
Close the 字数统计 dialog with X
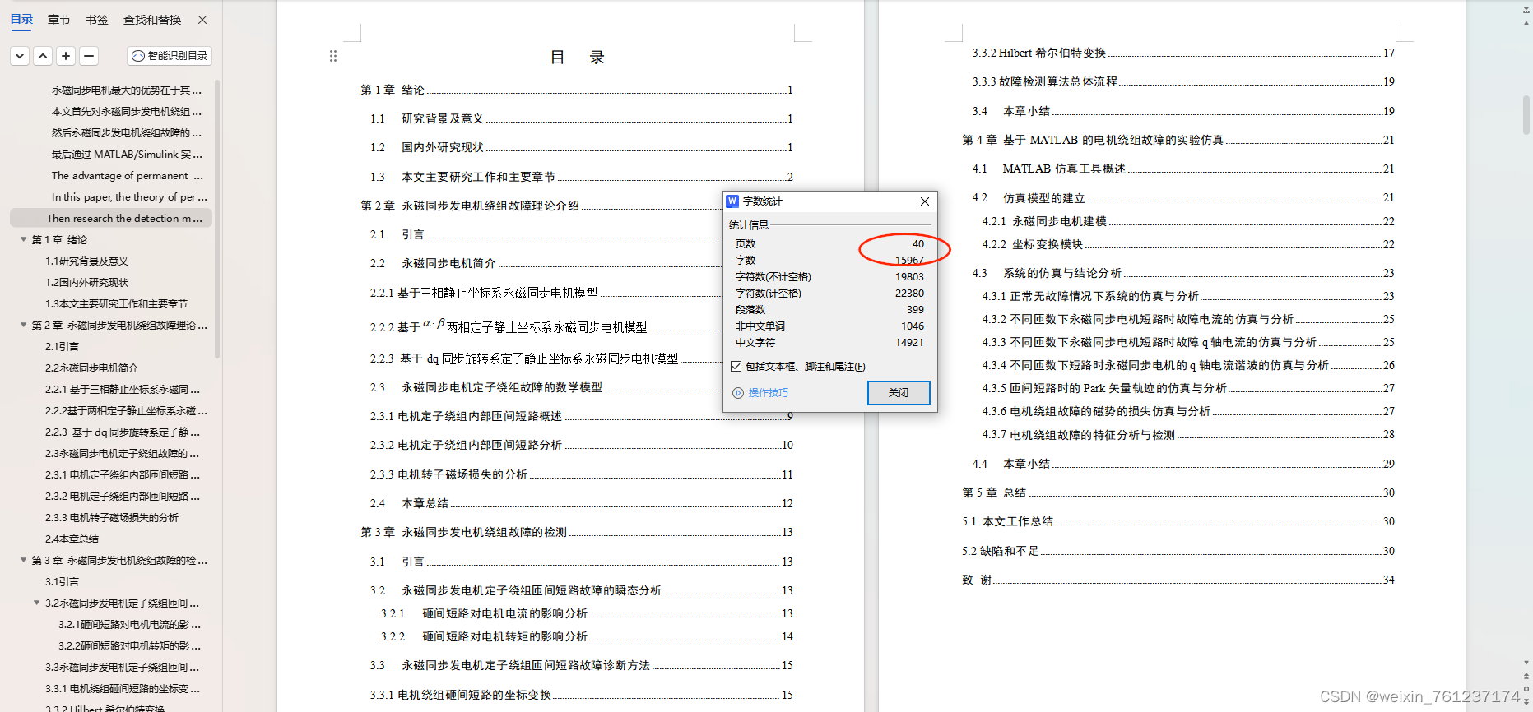(x=925, y=201)
